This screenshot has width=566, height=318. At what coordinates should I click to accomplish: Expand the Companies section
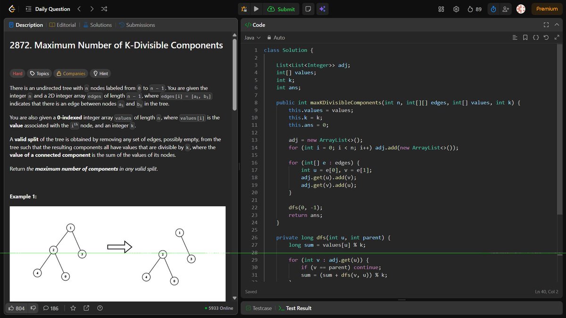point(70,73)
